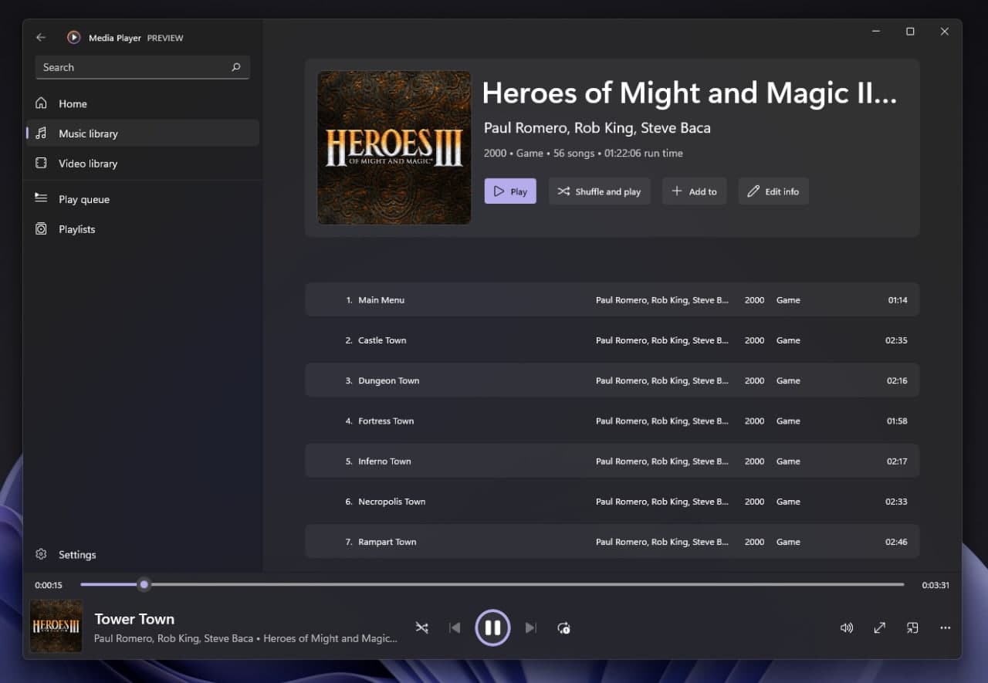Skip to the next track
988x683 pixels.
[x=530, y=628]
